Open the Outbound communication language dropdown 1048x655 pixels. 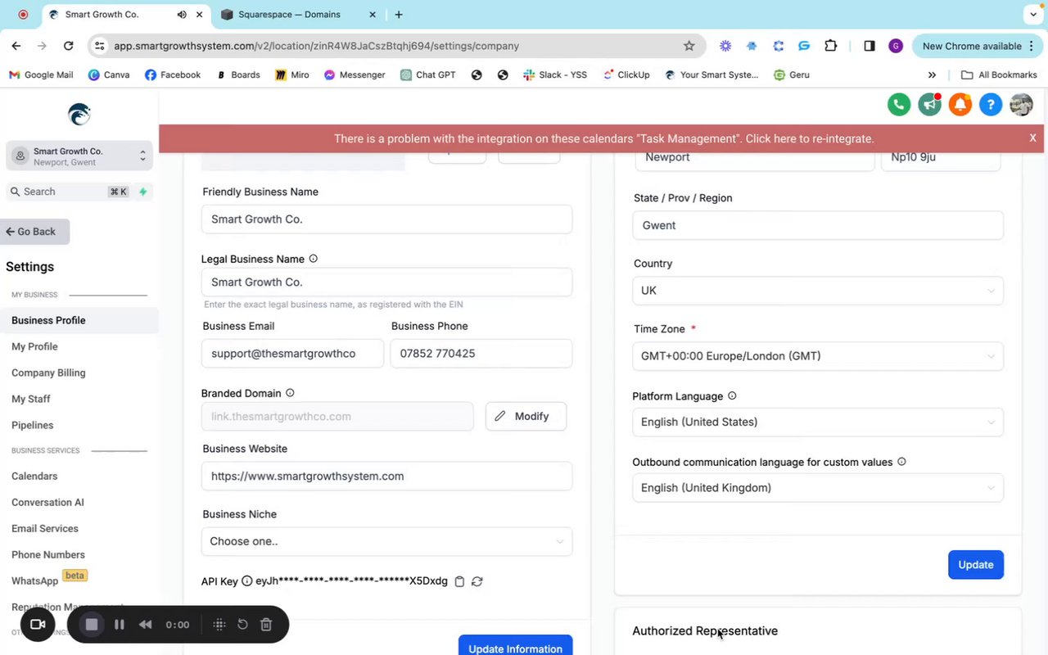click(x=818, y=488)
